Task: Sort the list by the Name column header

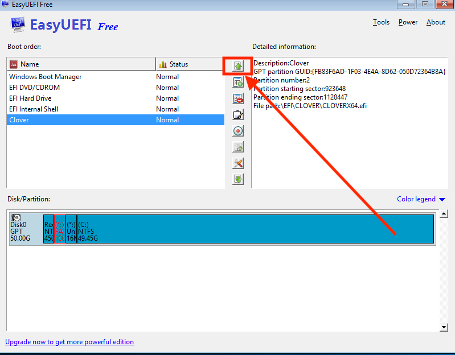Action: (81, 64)
